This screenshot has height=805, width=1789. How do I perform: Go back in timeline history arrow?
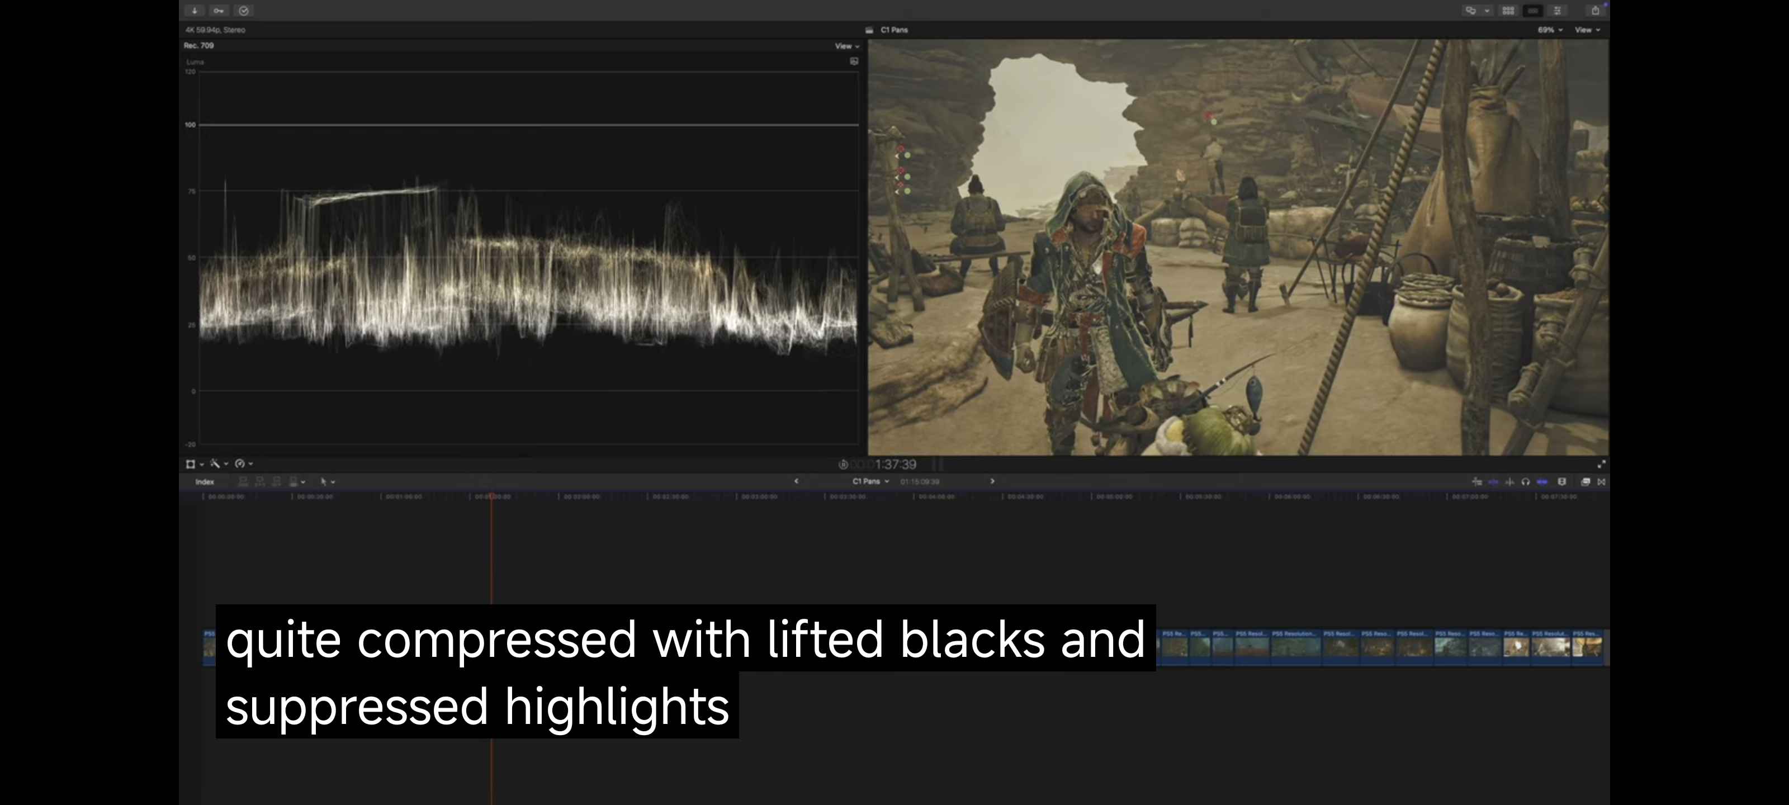[796, 481]
